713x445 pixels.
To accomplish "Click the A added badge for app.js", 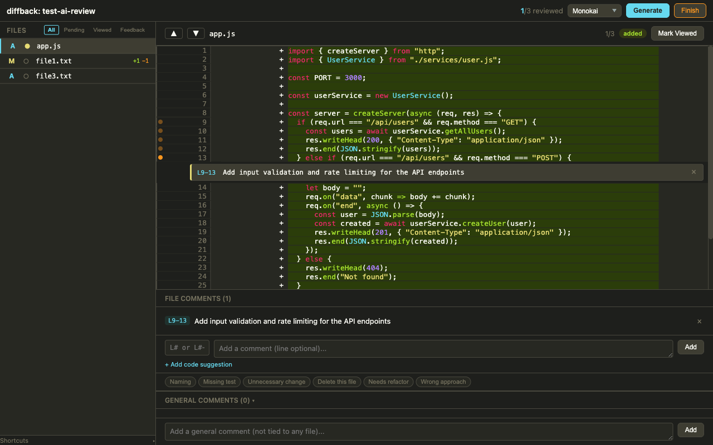I will pos(12,46).
